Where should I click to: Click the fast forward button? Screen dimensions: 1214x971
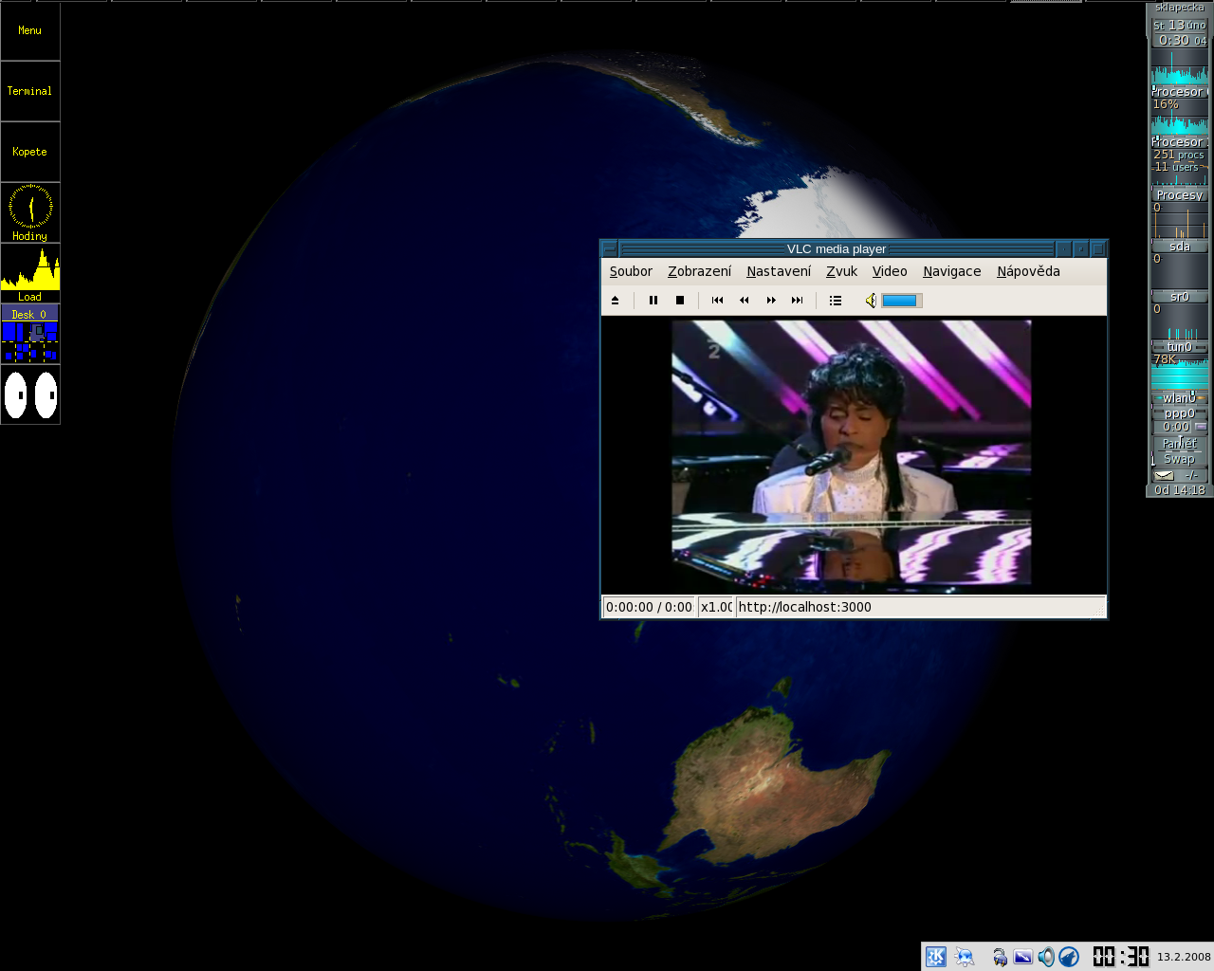(x=771, y=301)
